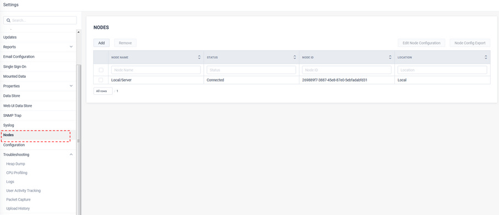
Task: Open Single Sign On settings
Action: [15, 67]
